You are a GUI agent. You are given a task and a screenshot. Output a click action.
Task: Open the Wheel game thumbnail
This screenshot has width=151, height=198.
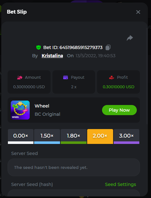point(20,110)
